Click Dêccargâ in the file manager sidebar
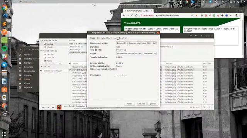 (x=28, y=67)
